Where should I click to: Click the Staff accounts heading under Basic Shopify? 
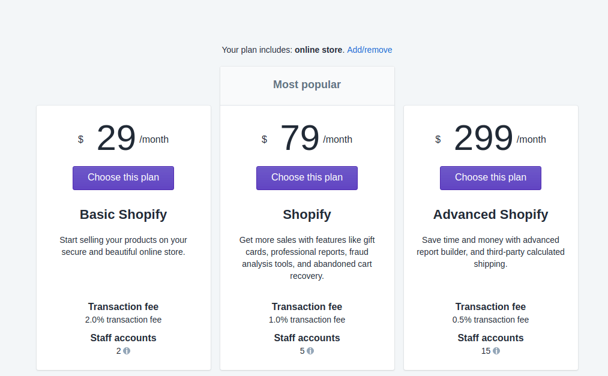coord(123,338)
